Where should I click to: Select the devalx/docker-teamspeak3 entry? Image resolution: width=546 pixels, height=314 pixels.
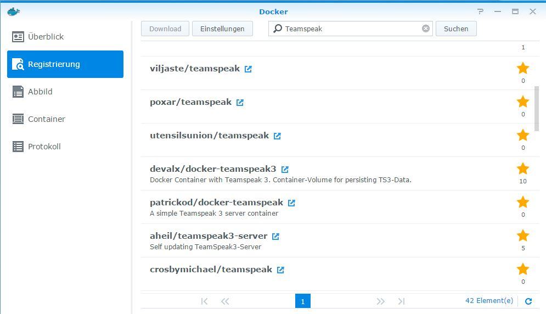pos(340,173)
